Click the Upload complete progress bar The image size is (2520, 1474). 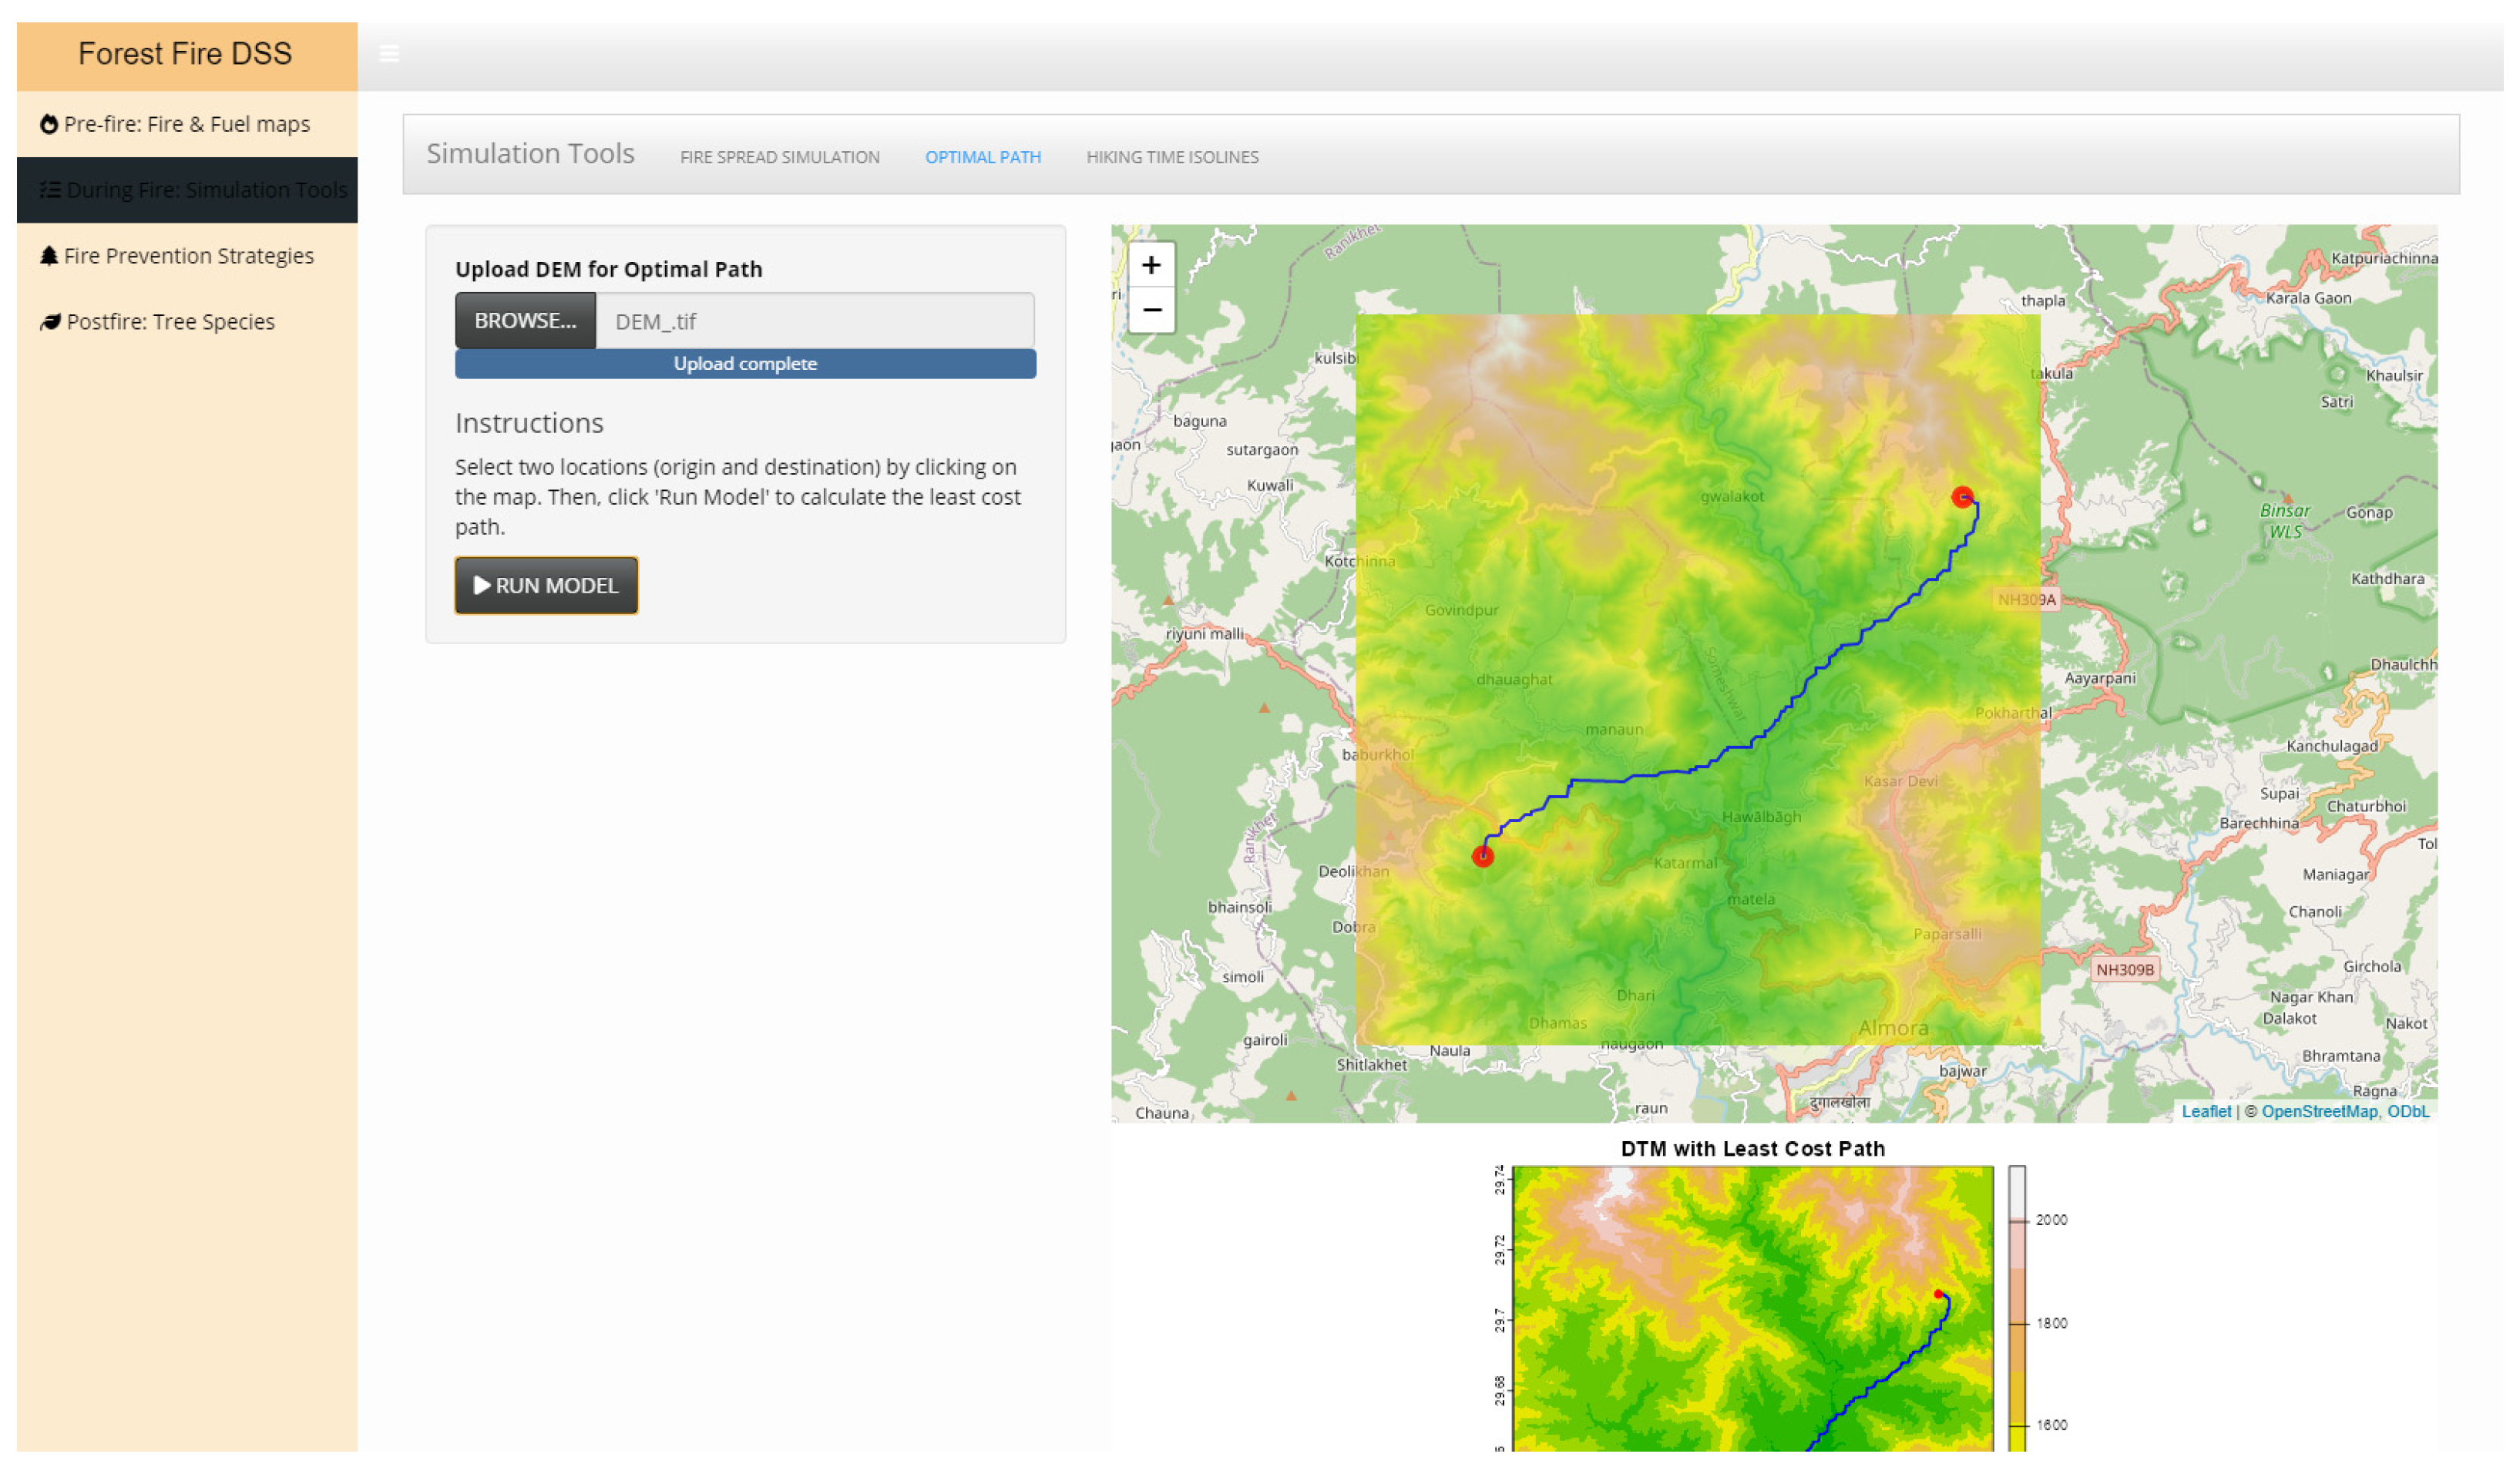[746, 364]
